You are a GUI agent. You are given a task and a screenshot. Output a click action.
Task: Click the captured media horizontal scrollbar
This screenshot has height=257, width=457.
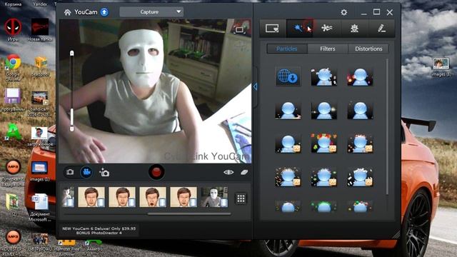coord(189,214)
